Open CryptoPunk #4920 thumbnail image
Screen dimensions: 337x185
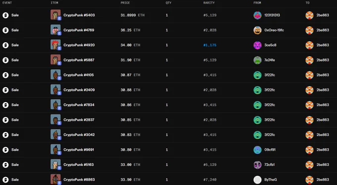point(56,45)
